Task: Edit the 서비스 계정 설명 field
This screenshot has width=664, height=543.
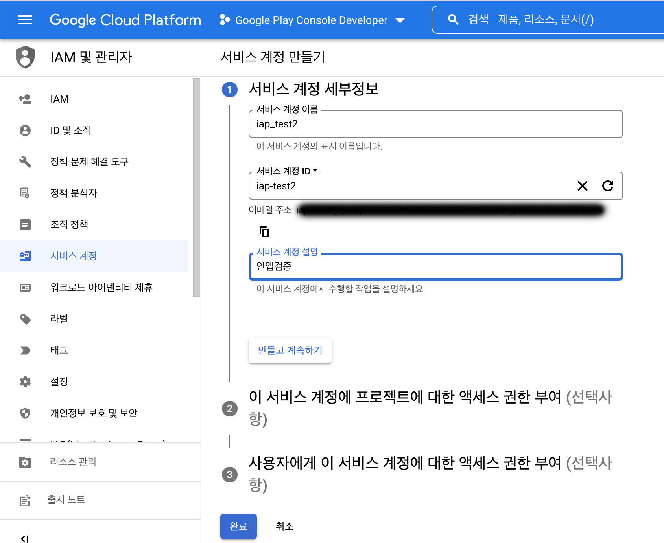Action: 435,266
